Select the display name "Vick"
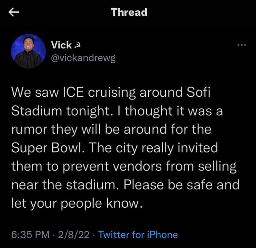This screenshot has height=248, width=256. [x=61, y=45]
